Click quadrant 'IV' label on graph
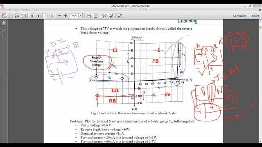The image size is (262, 147). tap(167, 94)
